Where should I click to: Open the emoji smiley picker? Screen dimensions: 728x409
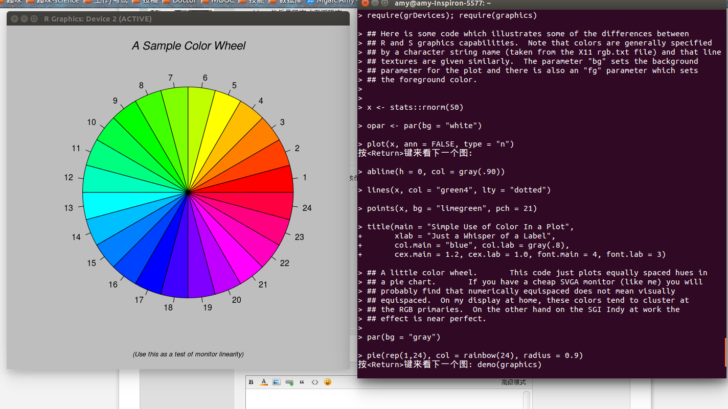(328, 382)
